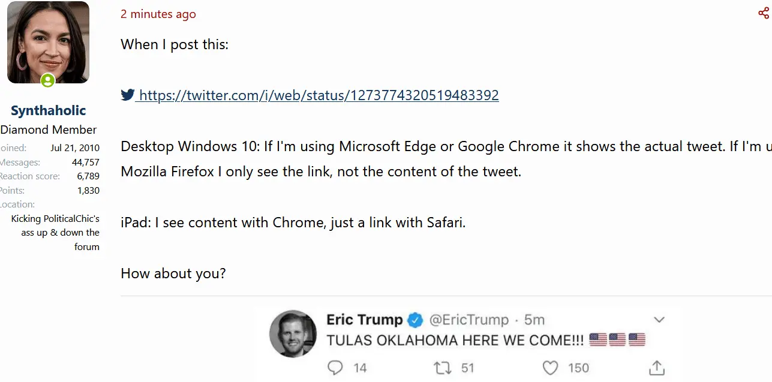Like the tweet with the heart icon

click(x=549, y=368)
